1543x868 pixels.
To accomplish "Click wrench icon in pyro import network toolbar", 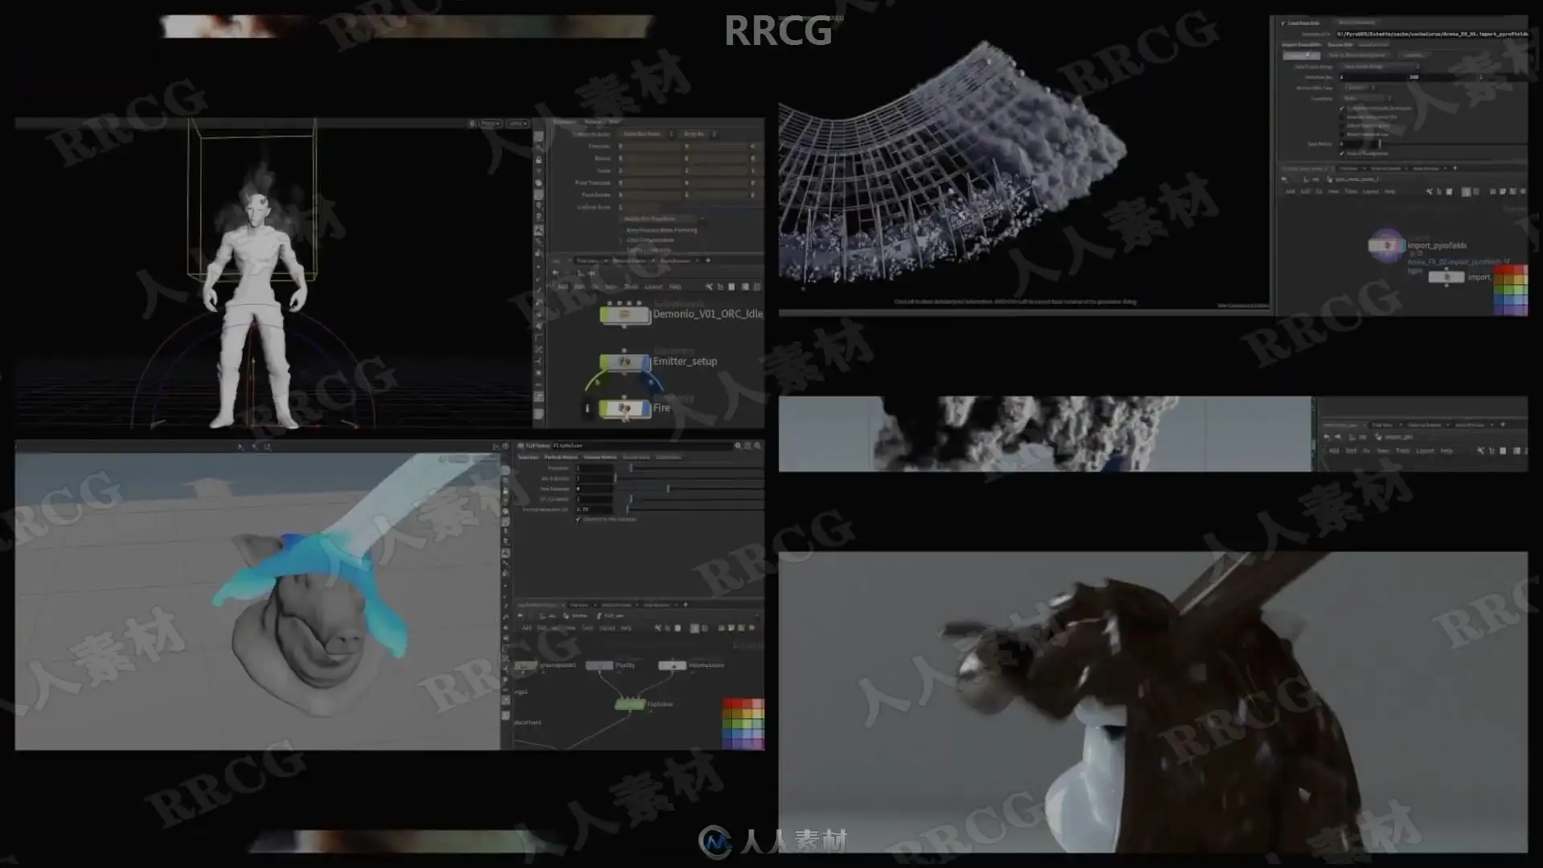I will click(1429, 191).
